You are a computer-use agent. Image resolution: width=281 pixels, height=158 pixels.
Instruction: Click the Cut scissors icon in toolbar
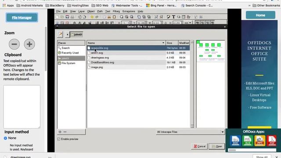point(109,17)
